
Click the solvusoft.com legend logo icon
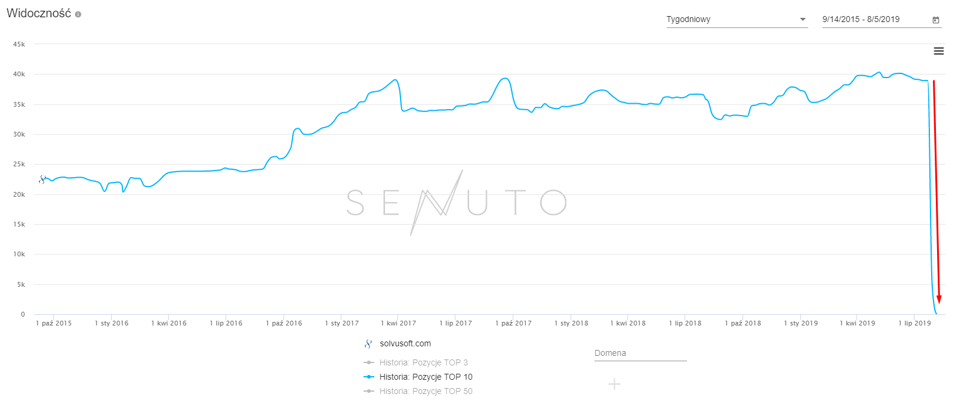click(x=368, y=344)
